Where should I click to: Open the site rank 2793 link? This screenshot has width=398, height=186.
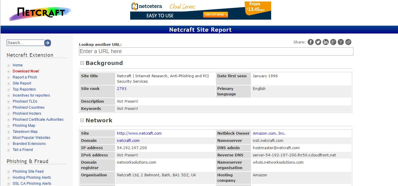pos(122,89)
